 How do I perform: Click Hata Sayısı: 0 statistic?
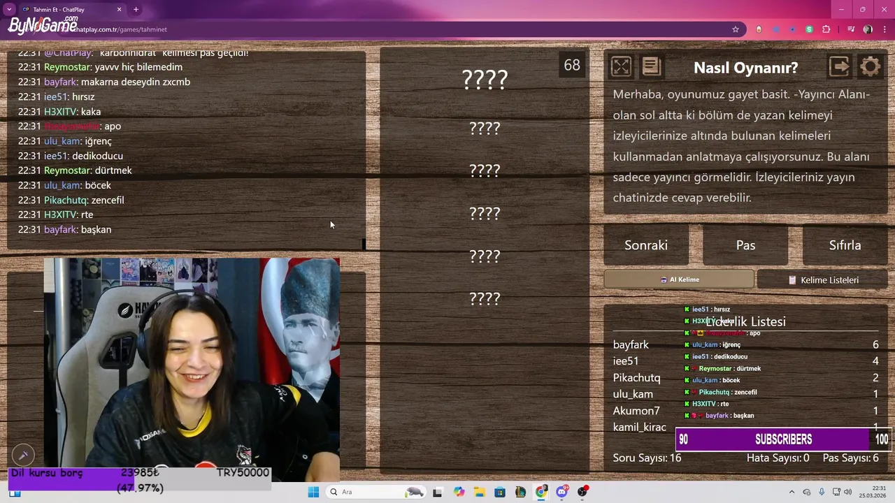coord(778,458)
